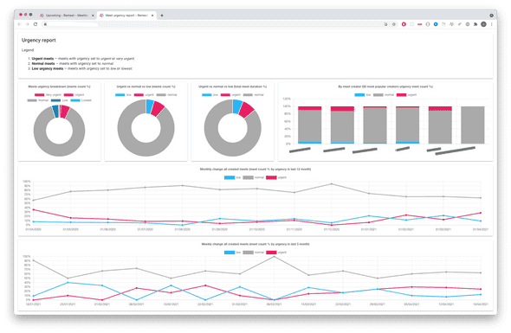This screenshot has width=511, height=333.
Task: Click the icon left of the bookmark star
Action: click(x=386, y=24)
